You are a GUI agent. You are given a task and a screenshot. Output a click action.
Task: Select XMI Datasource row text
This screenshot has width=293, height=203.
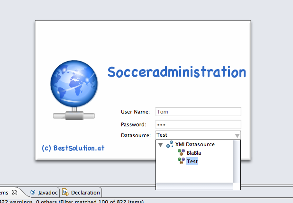195,144
